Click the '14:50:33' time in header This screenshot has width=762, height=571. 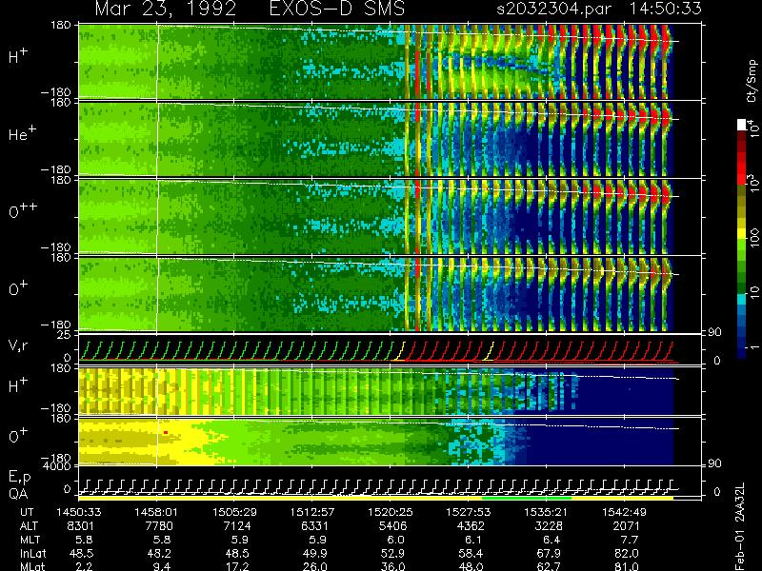pyautogui.click(x=665, y=9)
